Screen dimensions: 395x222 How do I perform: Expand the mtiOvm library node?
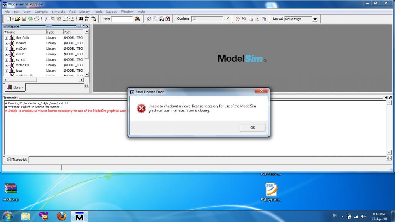7,49
